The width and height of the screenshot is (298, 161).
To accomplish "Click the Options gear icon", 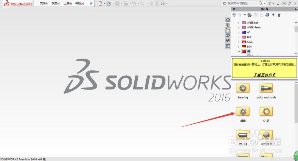I will point(163,3).
